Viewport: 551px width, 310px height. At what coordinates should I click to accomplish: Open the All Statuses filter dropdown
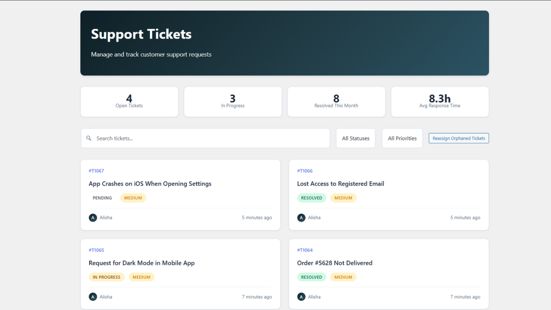pos(356,138)
